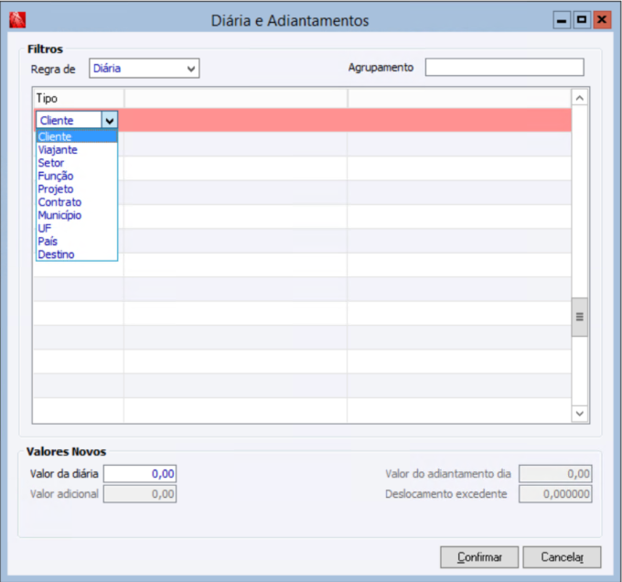The height and width of the screenshot is (582, 622).
Task: Click scroll up arrow of the grid
Action: pyautogui.click(x=580, y=98)
